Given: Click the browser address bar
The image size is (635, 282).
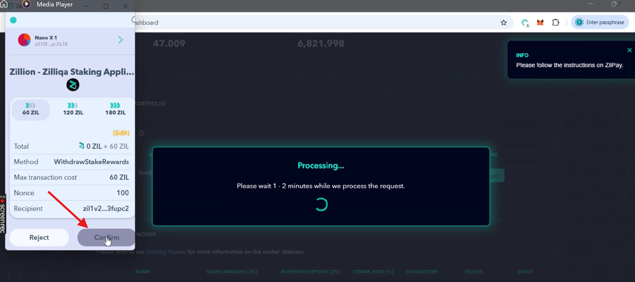Looking at the screenshot, I should [x=309, y=23].
